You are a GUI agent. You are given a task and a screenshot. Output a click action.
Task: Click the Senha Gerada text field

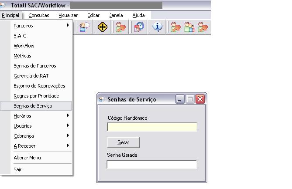point(152,165)
